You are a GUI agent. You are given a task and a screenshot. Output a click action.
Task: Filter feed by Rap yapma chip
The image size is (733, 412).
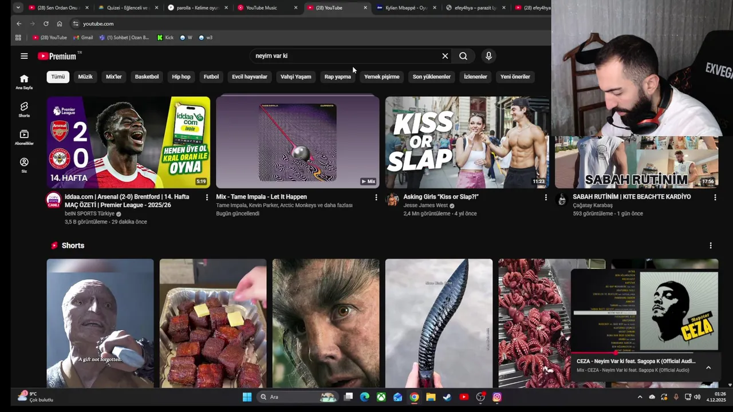coord(338,77)
